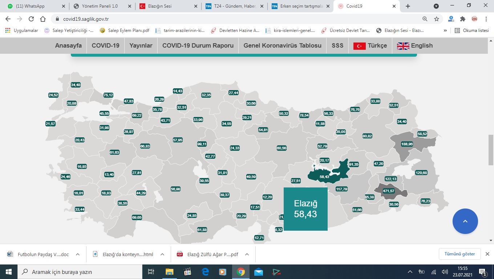This screenshot has height=279, width=494.
Task: Switch to the Elazığın Sesi tab
Action: pyautogui.click(x=165, y=6)
